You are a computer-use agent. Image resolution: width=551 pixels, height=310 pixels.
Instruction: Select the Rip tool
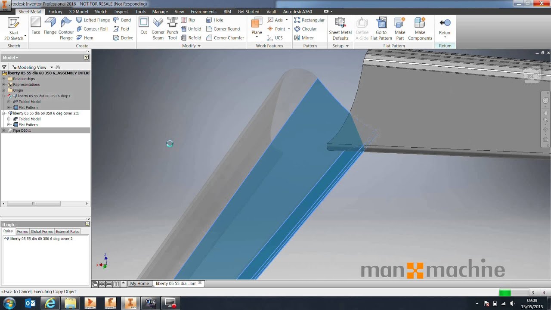pyautogui.click(x=188, y=20)
